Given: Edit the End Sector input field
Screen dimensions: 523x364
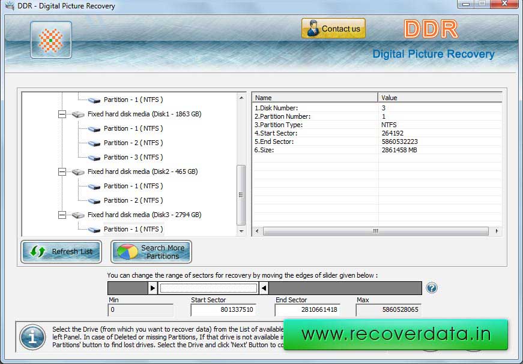Looking at the screenshot, I should tap(307, 311).
